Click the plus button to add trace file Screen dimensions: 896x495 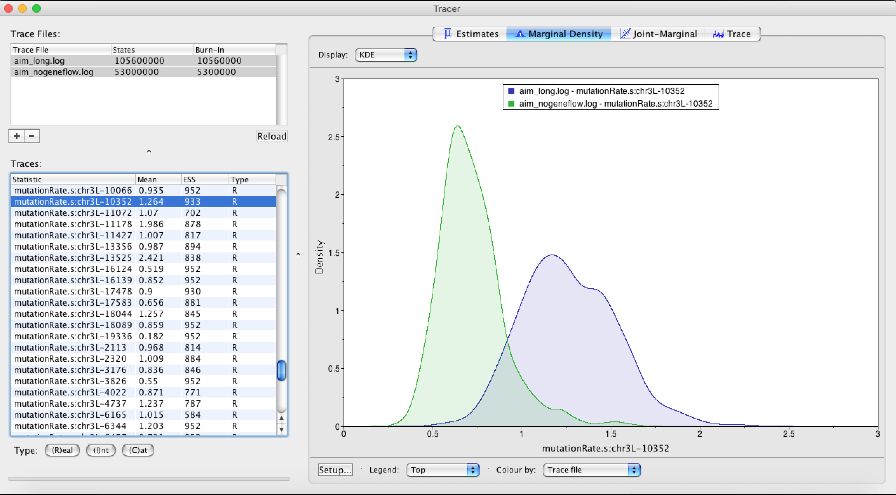tap(16, 136)
